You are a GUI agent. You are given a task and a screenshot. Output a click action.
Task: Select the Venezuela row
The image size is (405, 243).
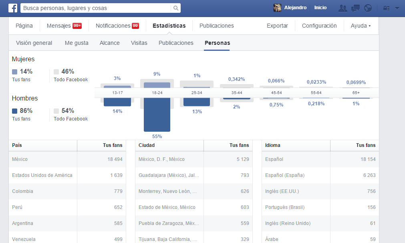click(x=67, y=238)
